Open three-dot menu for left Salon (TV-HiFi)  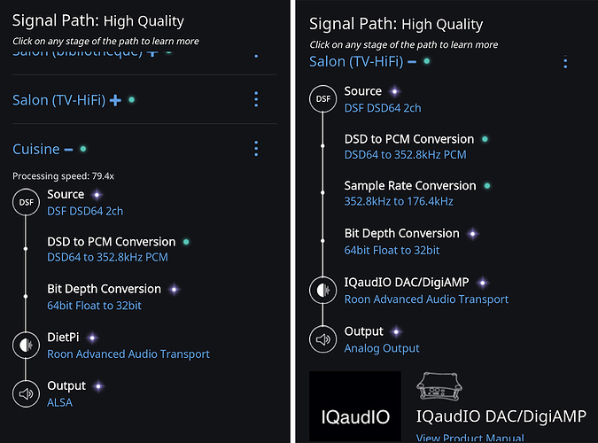point(256,99)
